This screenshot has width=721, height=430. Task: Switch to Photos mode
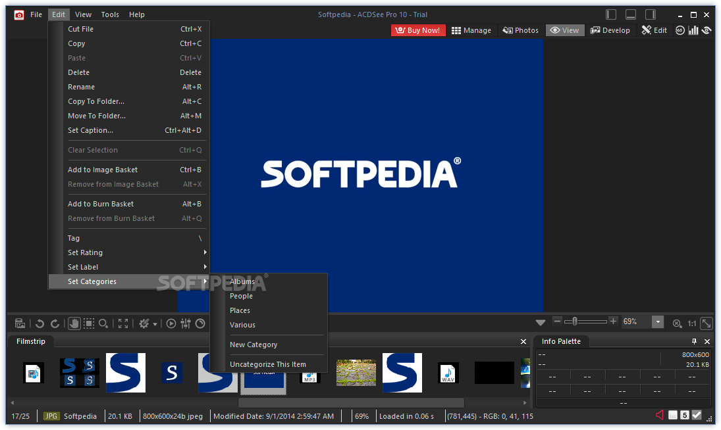tap(521, 30)
